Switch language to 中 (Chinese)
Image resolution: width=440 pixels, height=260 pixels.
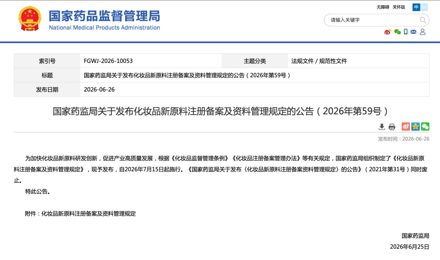point(416,7)
